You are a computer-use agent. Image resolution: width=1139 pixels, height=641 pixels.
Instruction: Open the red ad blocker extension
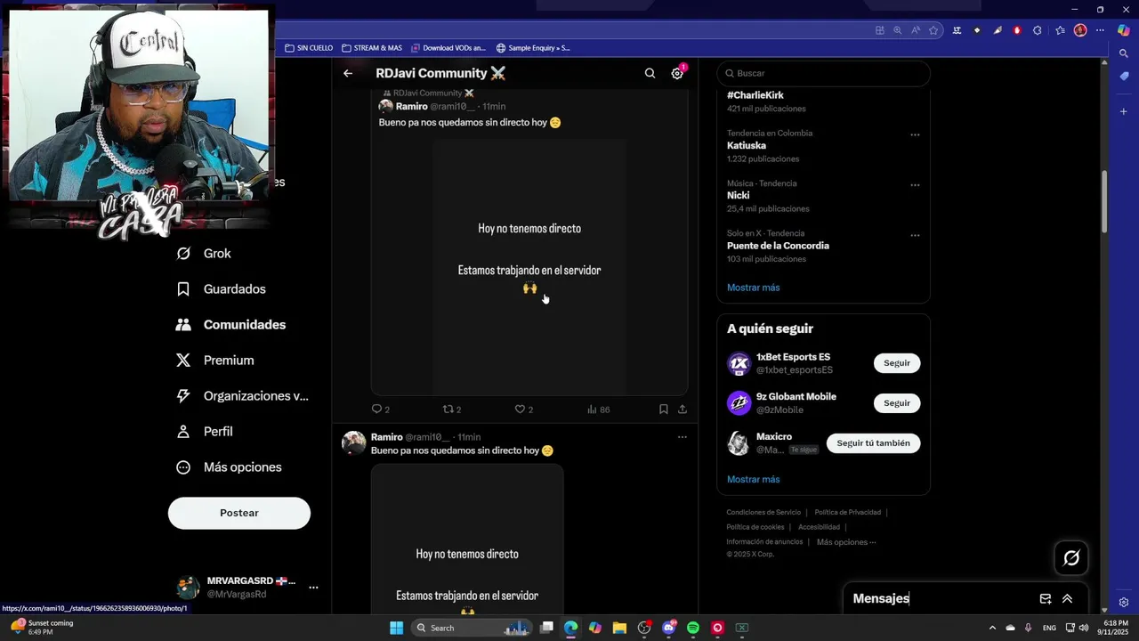click(1017, 30)
